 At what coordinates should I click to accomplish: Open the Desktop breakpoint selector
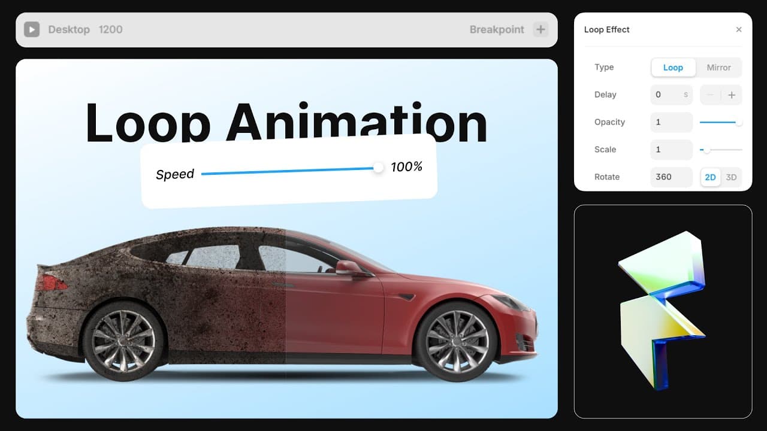click(x=69, y=29)
